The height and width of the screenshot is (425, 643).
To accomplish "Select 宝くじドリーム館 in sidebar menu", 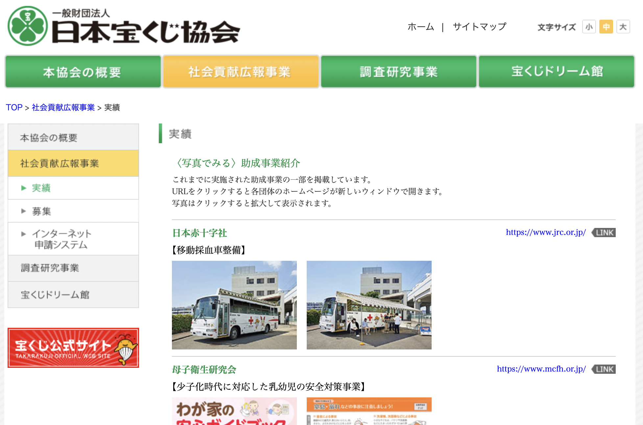I will pyautogui.click(x=73, y=295).
